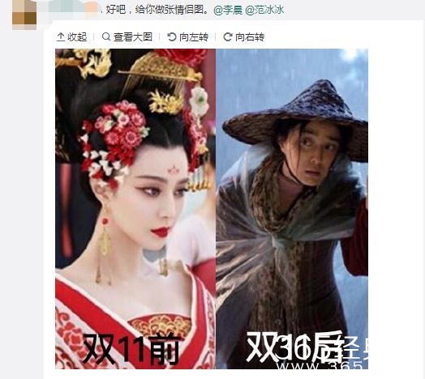This screenshot has height=379, width=425.
Task: Open the @范冰冰 mention link
Action: click(264, 10)
